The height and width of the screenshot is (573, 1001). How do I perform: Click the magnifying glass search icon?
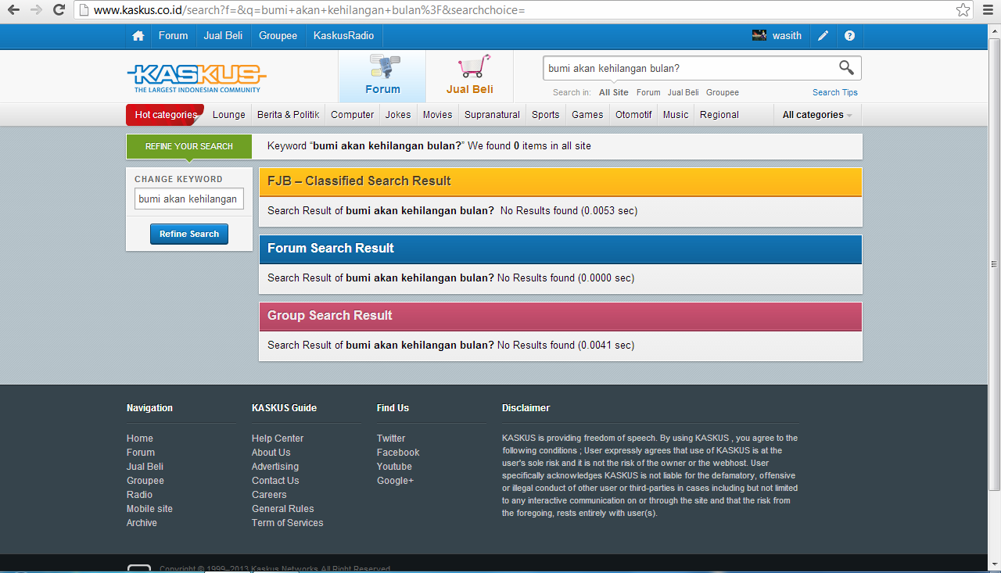[x=846, y=68]
